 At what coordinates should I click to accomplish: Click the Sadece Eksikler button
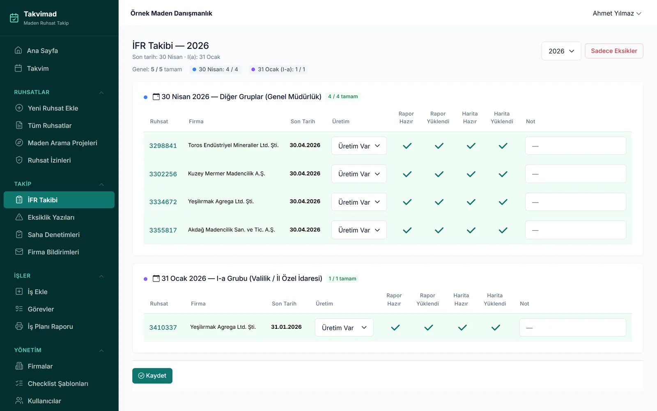(x=614, y=51)
